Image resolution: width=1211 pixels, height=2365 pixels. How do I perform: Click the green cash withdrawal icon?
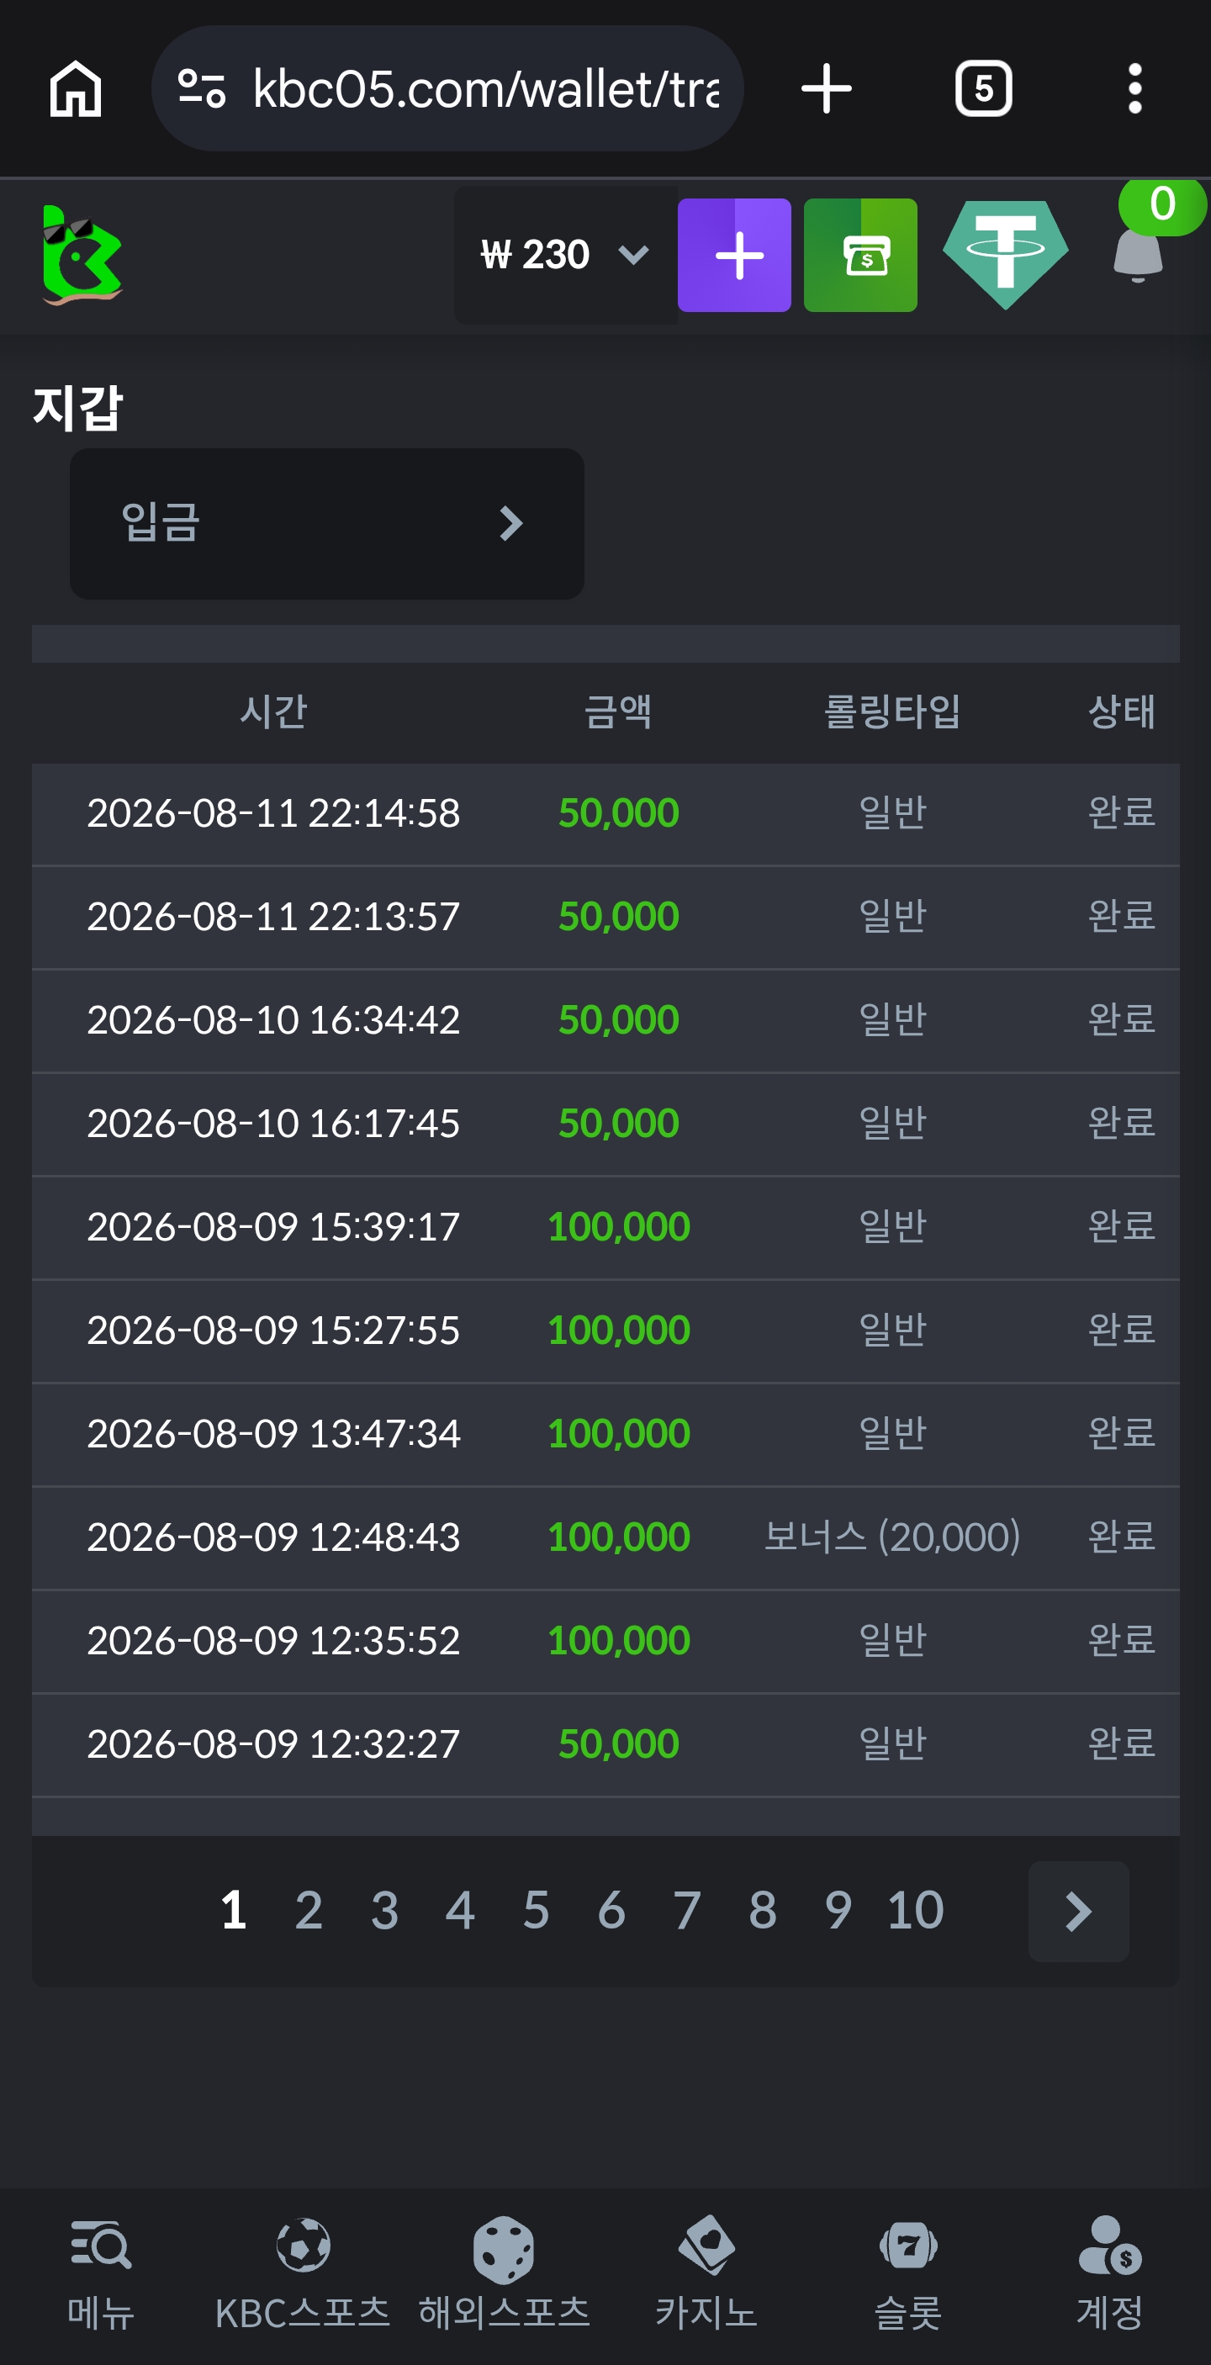click(x=860, y=255)
